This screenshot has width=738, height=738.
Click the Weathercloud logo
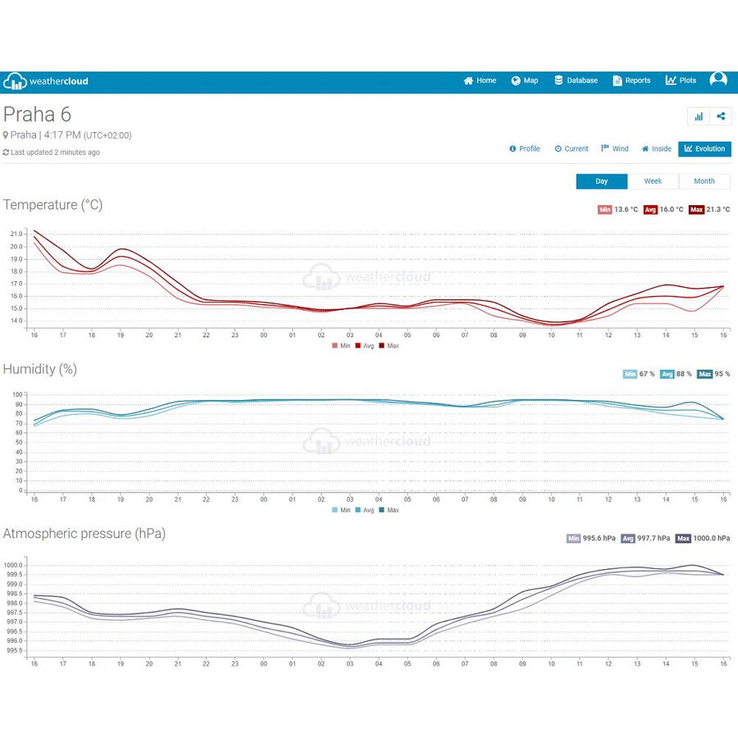tap(46, 81)
